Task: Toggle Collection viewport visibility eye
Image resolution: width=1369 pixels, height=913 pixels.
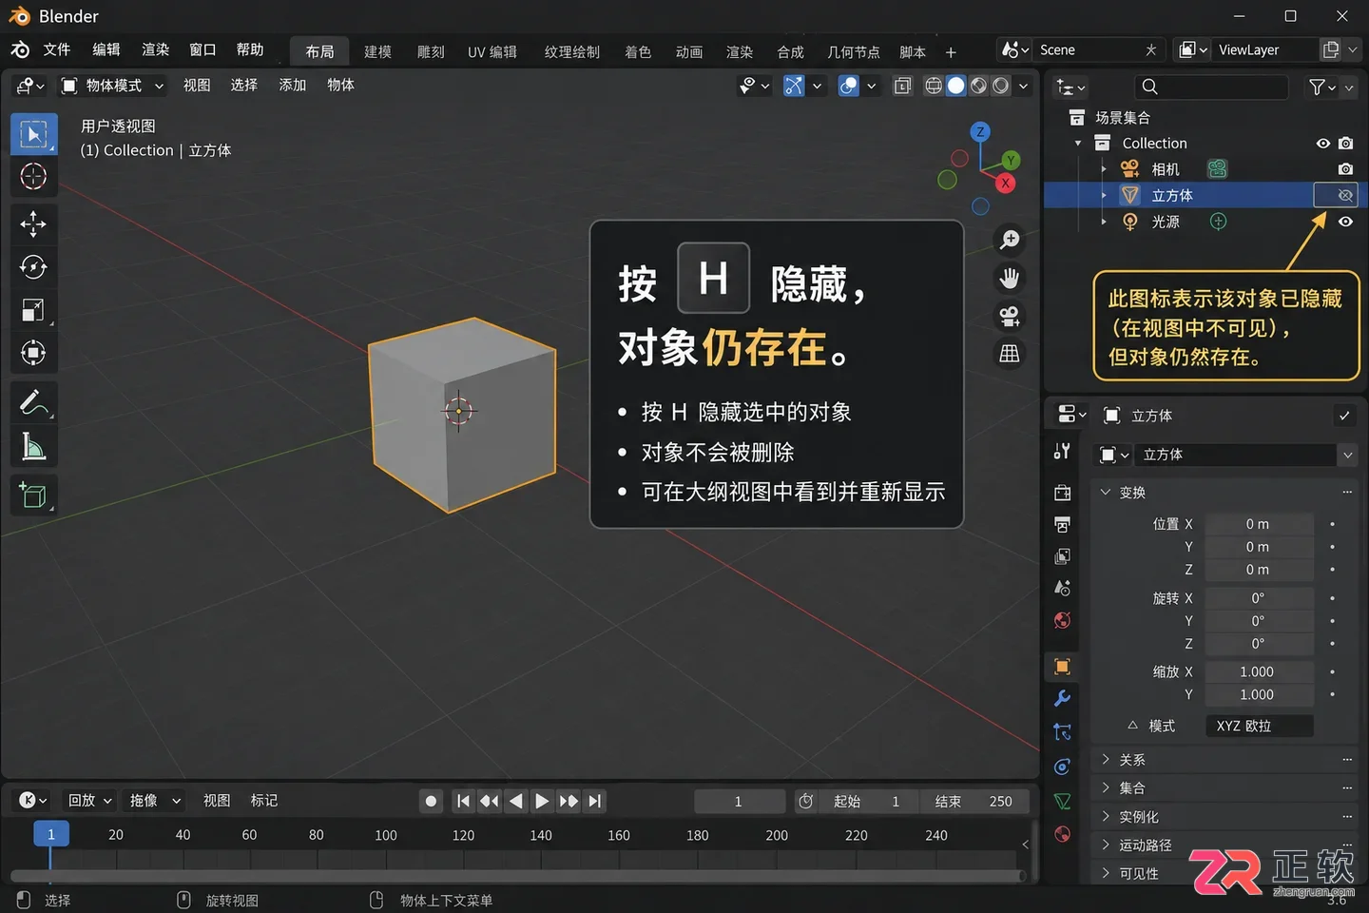Action: pos(1322,144)
